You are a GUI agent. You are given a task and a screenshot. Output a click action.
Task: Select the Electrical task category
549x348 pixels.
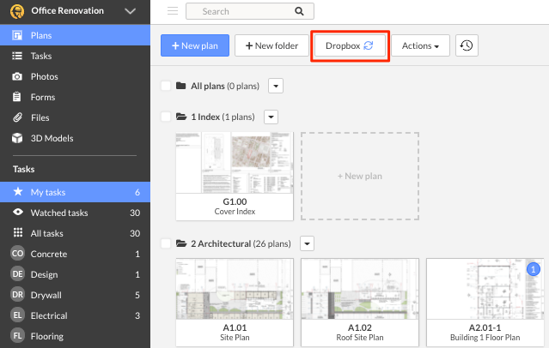(x=75, y=315)
